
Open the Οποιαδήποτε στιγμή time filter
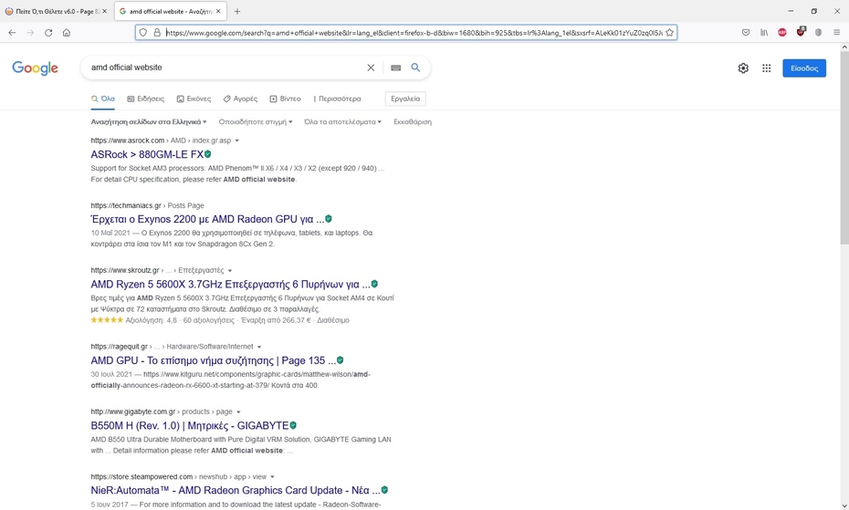click(256, 122)
